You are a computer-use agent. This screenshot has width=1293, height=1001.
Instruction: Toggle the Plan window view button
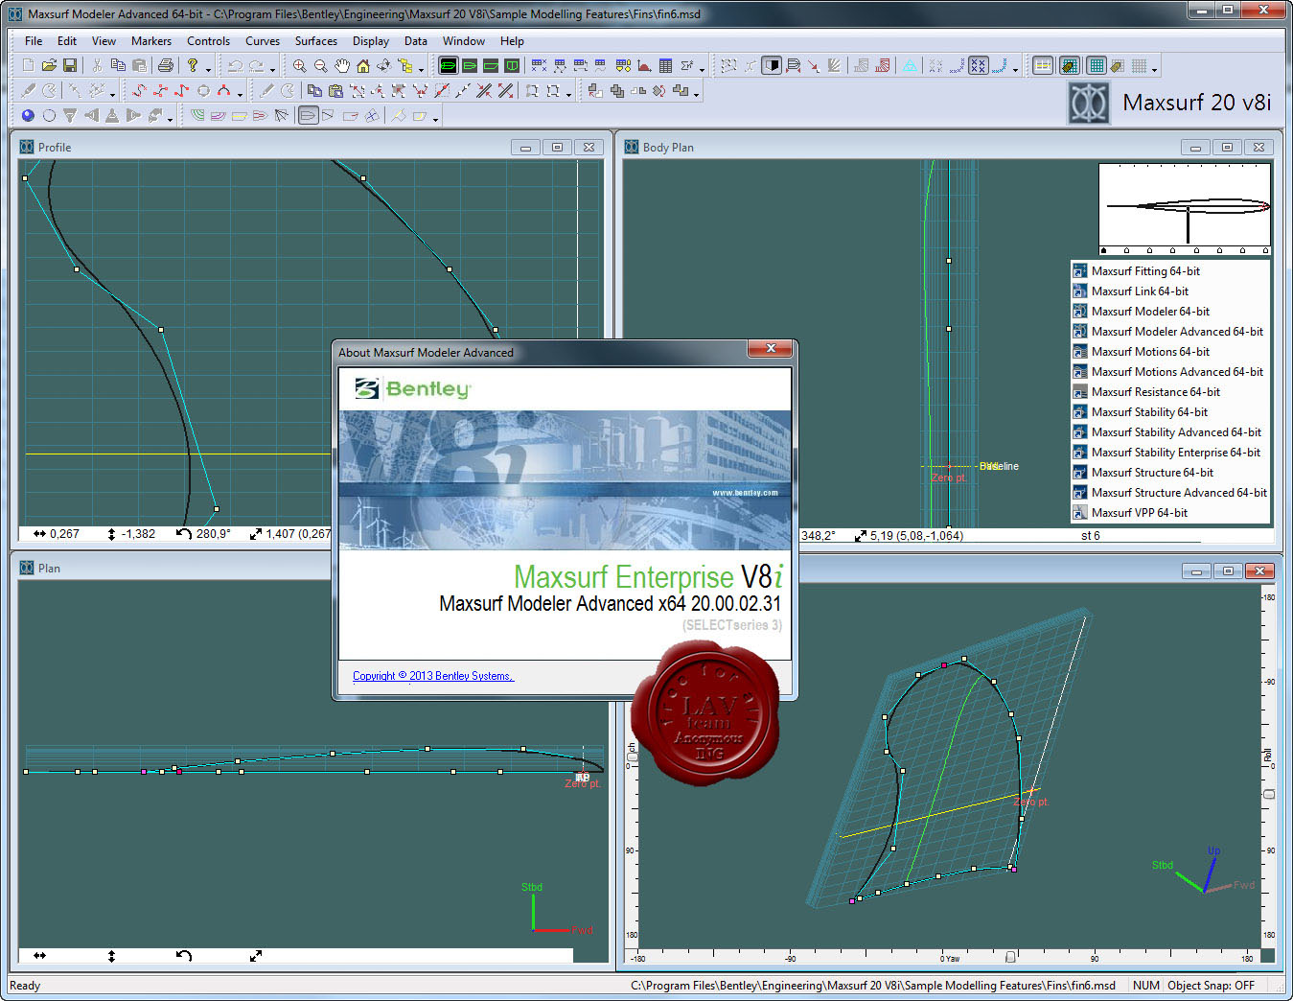point(470,65)
